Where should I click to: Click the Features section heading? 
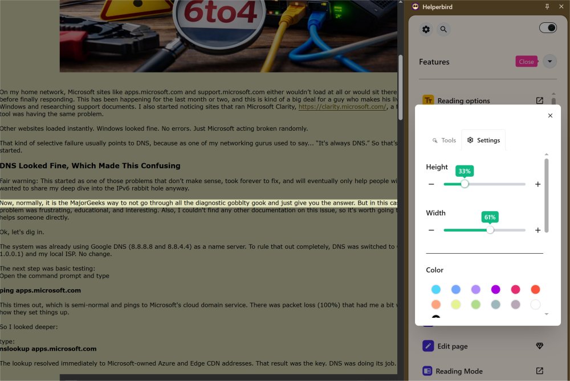pyautogui.click(x=434, y=62)
